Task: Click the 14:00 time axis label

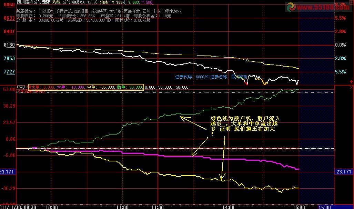Action: (228, 207)
